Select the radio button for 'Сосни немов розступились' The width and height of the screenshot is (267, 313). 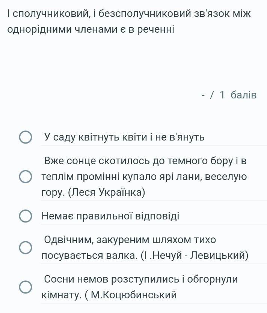coord(25,287)
